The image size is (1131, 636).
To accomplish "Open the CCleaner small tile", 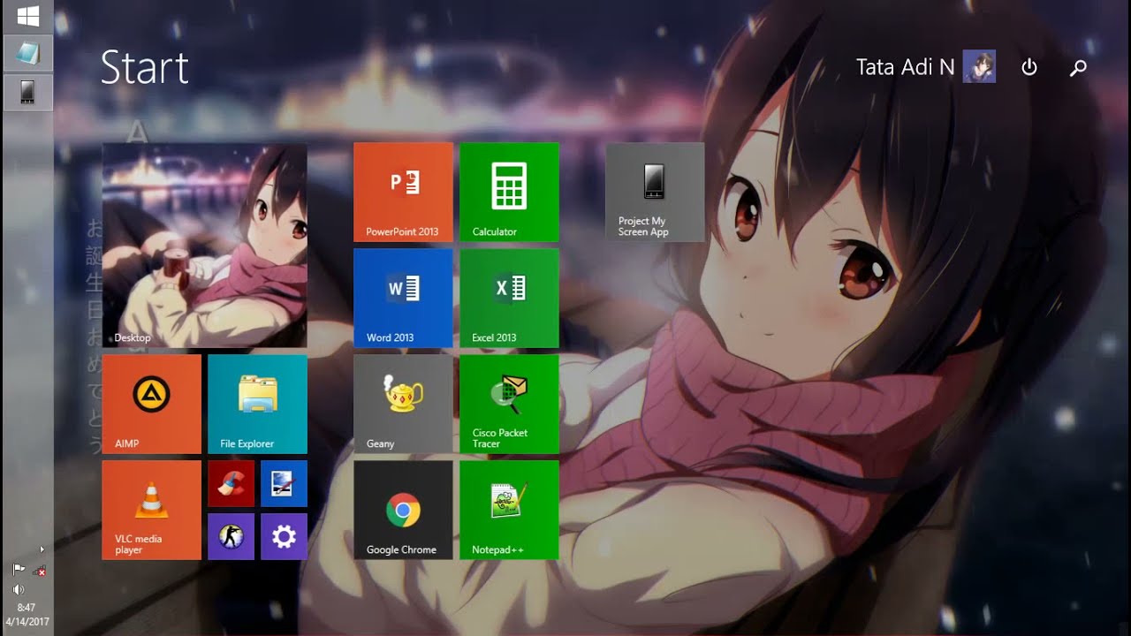I will [231, 483].
